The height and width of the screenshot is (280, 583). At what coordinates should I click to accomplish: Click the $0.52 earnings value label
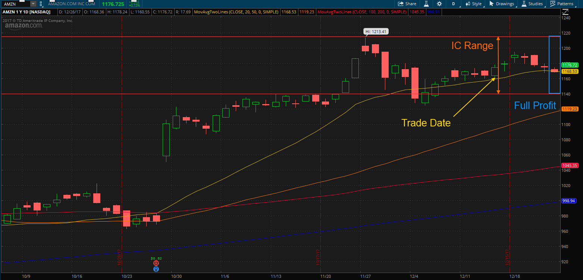pos(156,258)
